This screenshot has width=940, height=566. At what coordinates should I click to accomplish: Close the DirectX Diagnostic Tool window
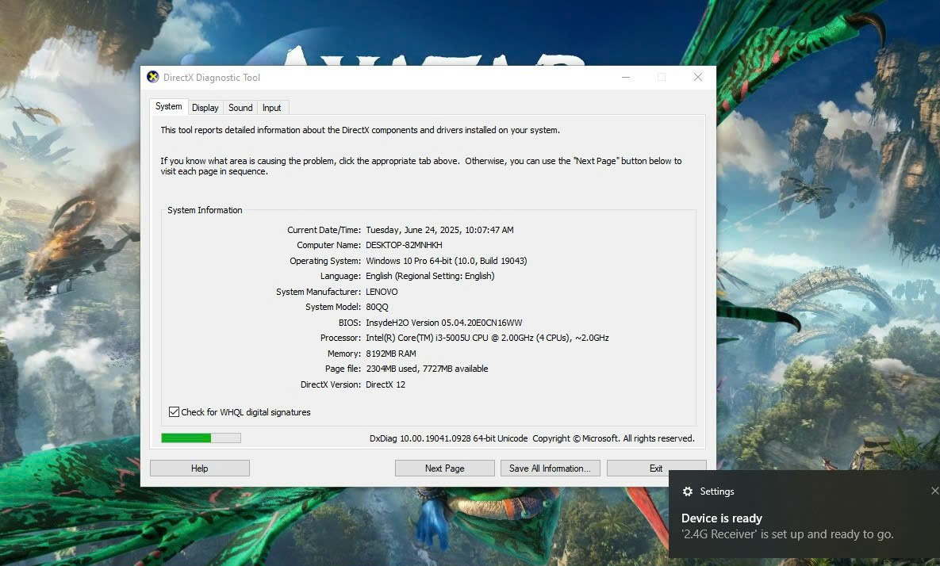click(x=698, y=77)
